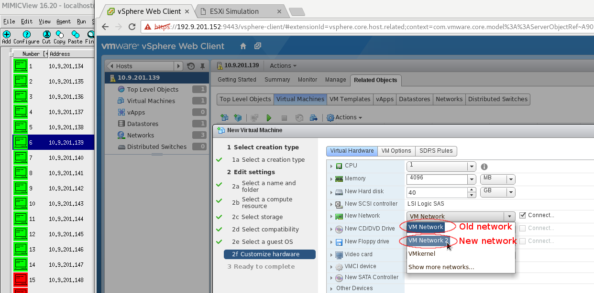
Task: Open the CPU count dropdown
Action: pos(472,167)
